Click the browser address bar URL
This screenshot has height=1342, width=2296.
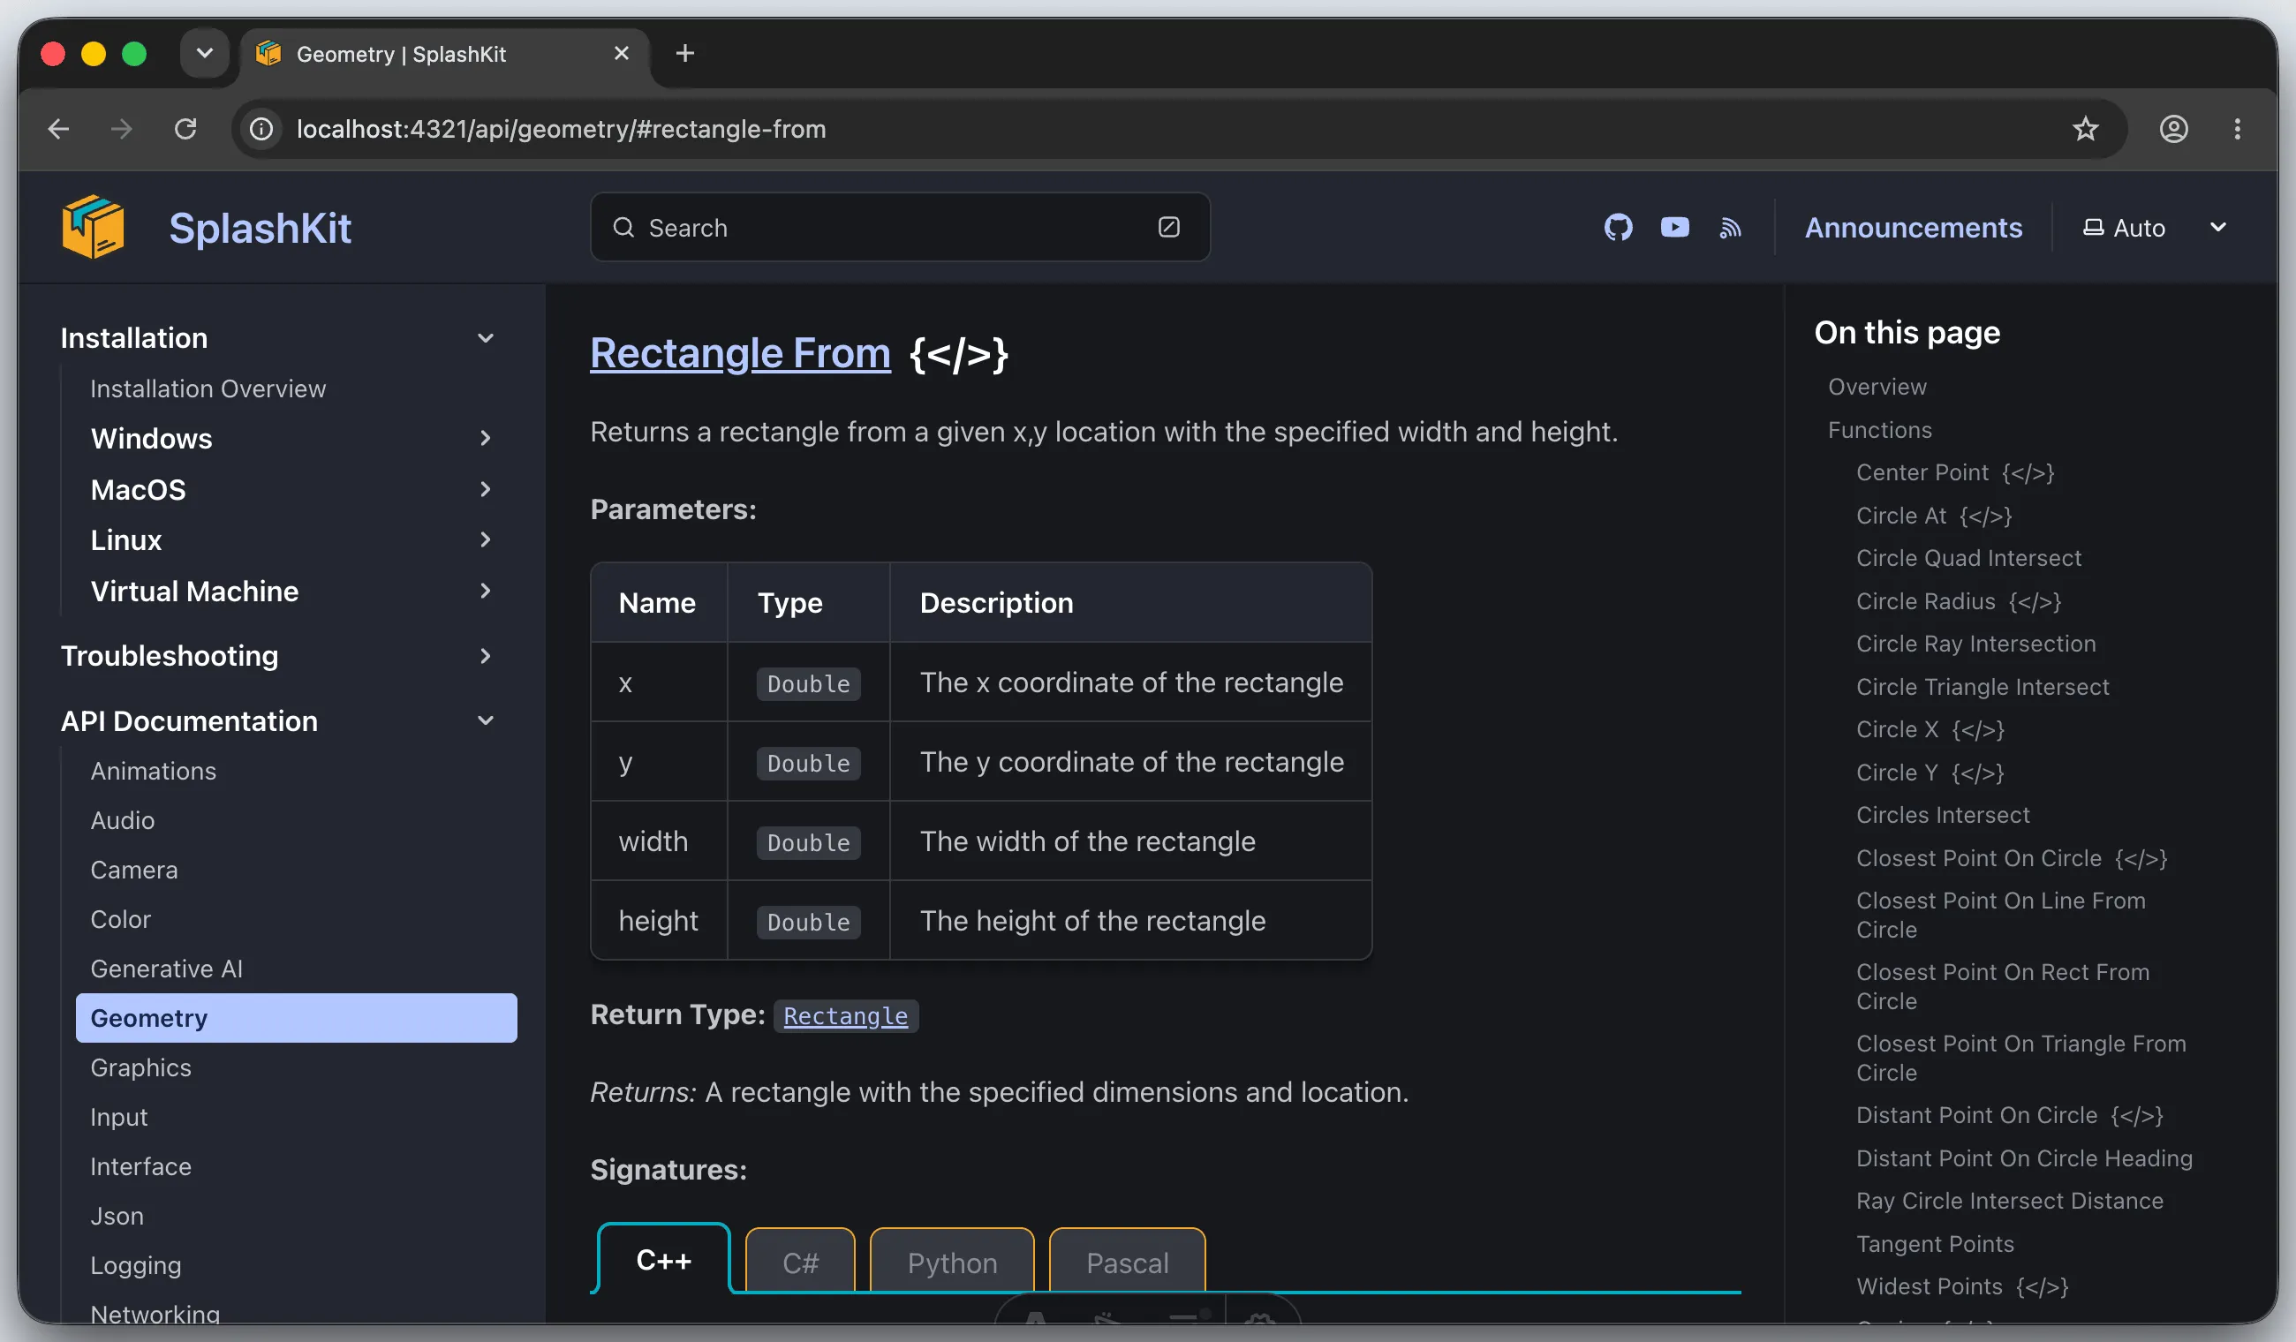(x=562, y=130)
